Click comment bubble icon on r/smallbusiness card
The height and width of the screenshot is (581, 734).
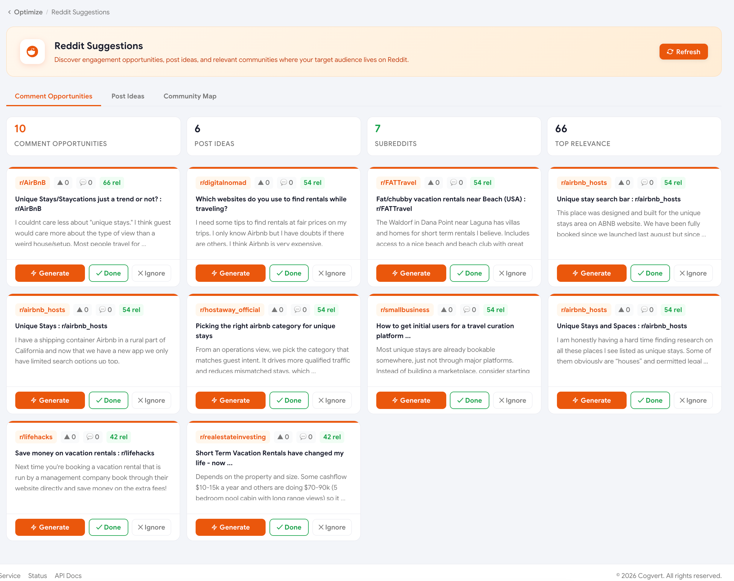[467, 310]
